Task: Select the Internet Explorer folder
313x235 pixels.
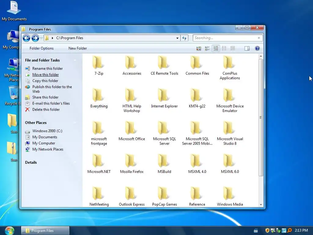Action: [164, 98]
